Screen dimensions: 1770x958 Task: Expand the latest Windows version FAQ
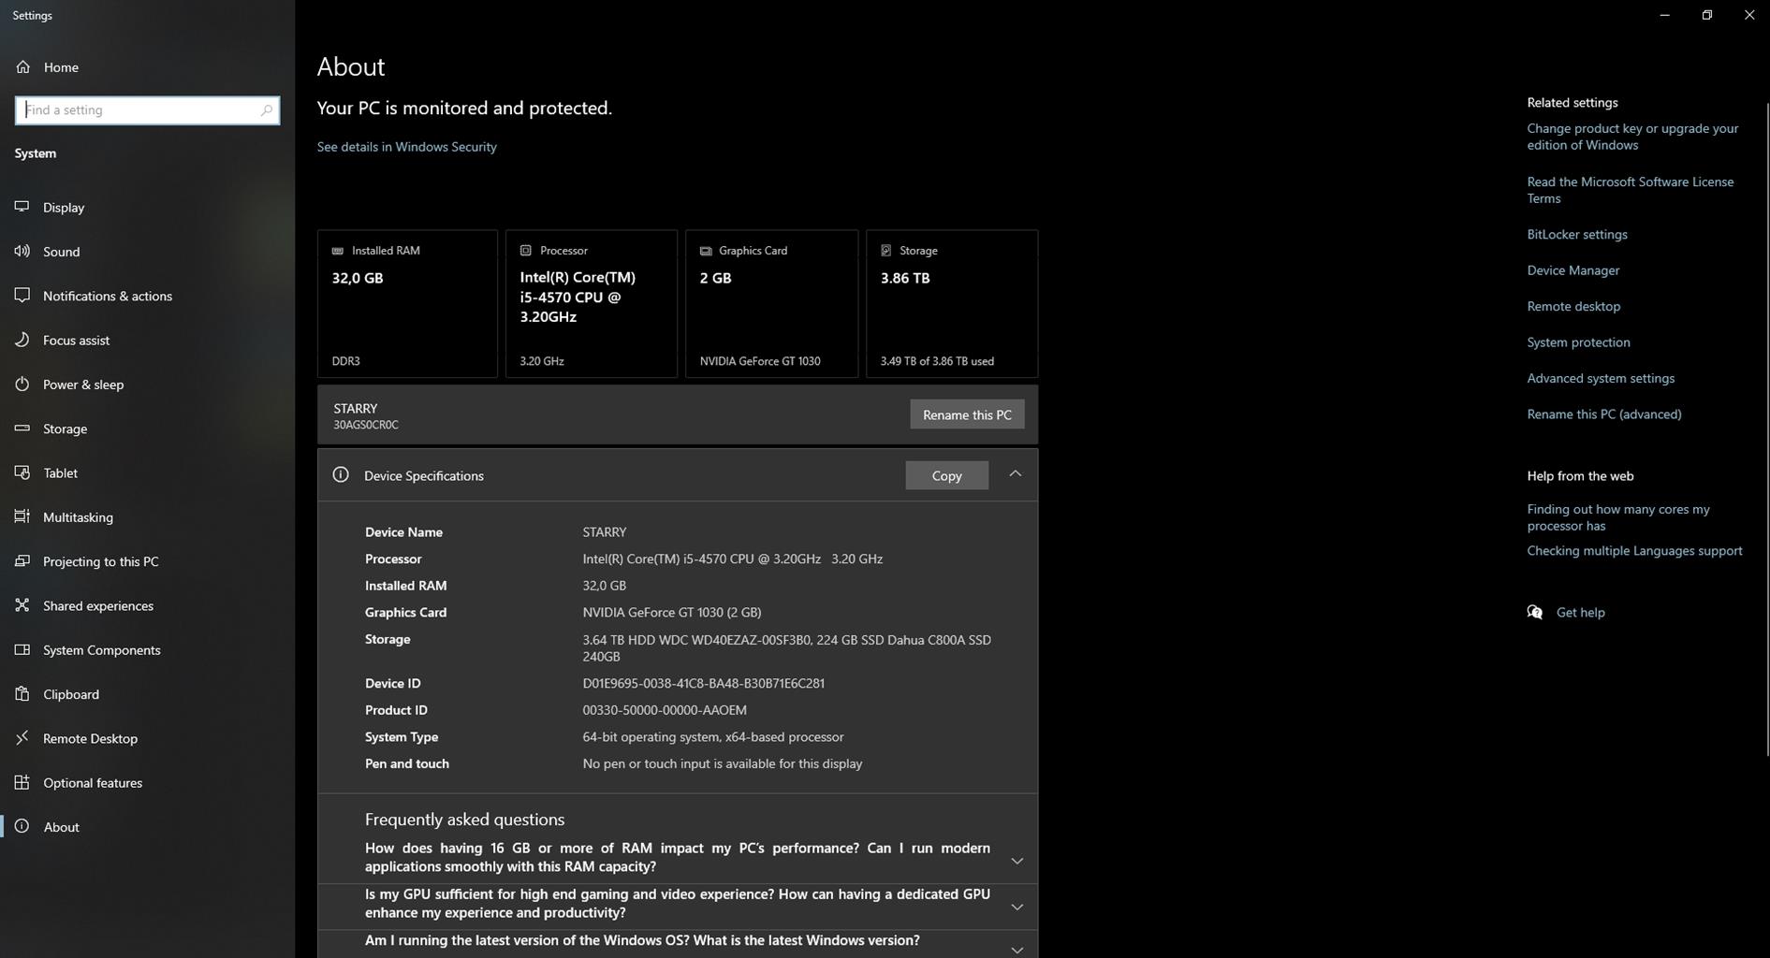coord(1017,949)
